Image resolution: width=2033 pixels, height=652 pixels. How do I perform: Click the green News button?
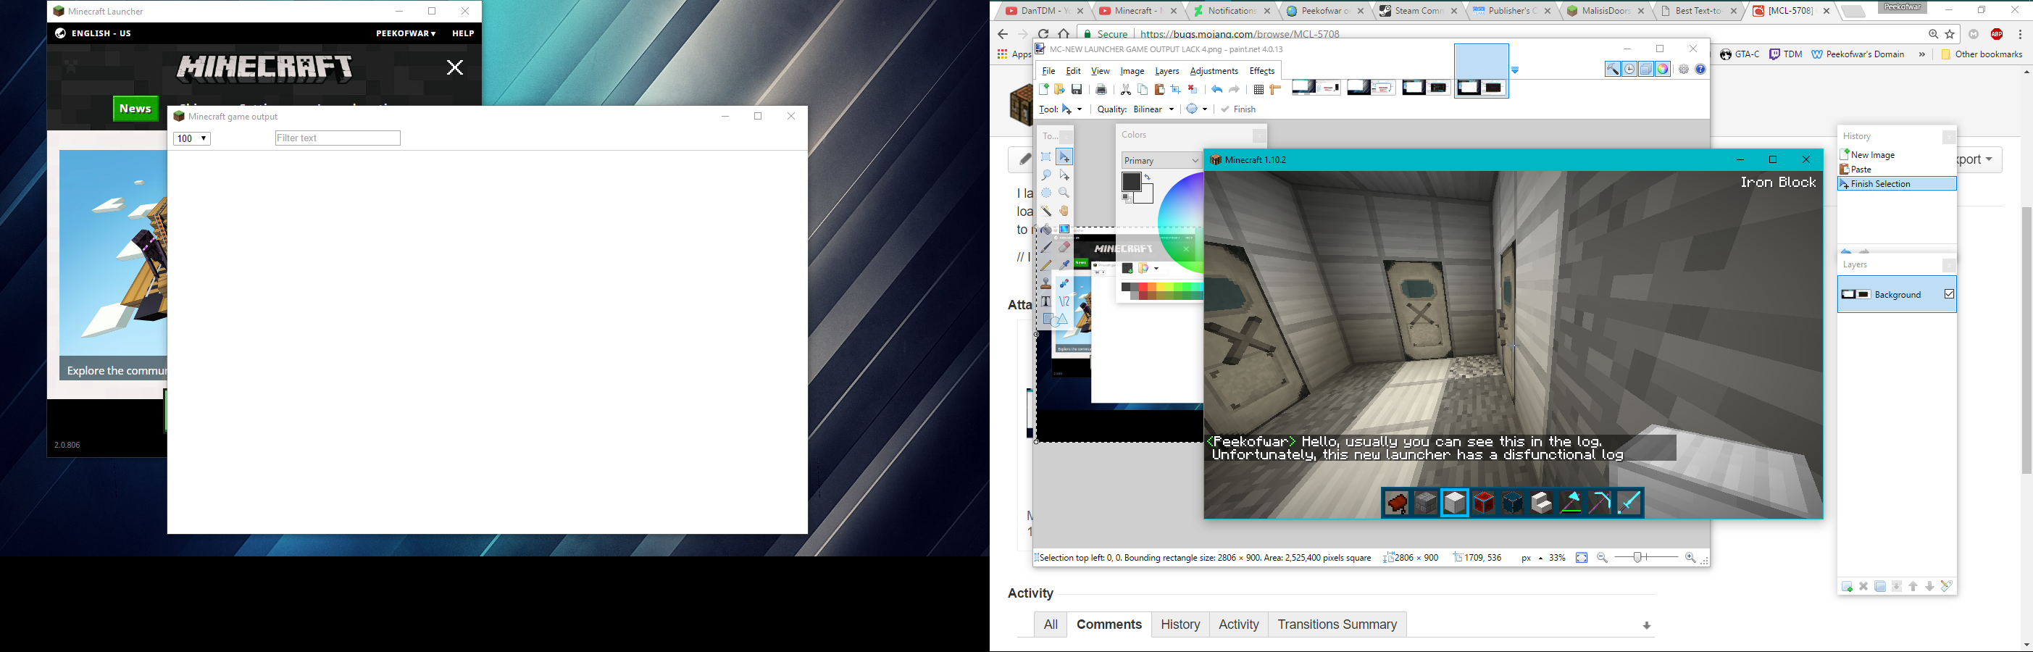[135, 109]
